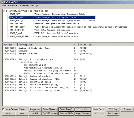Screen dimensions: 134x118
Task: Select the VMG_TXTDT_MG tree entry
Action: point(40,30)
